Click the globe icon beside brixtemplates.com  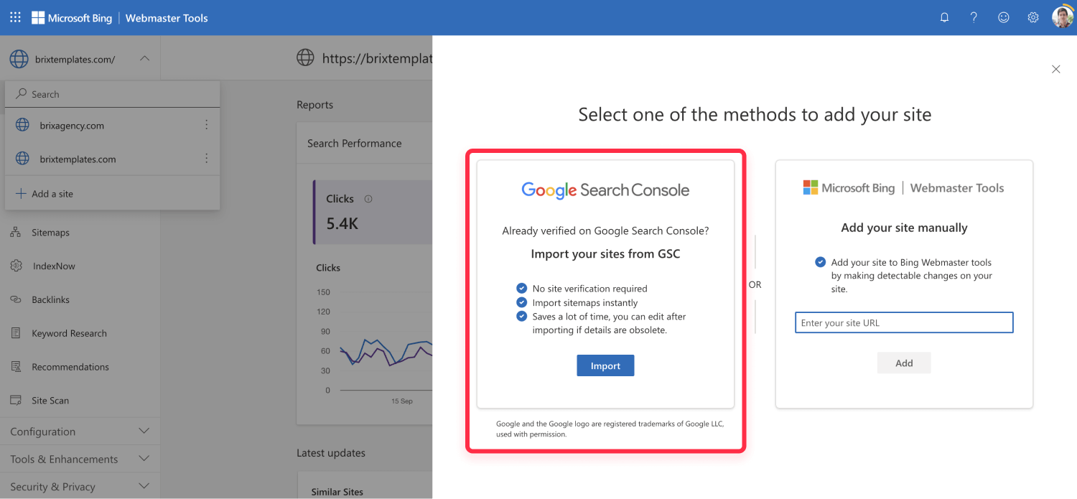[x=22, y=159]
